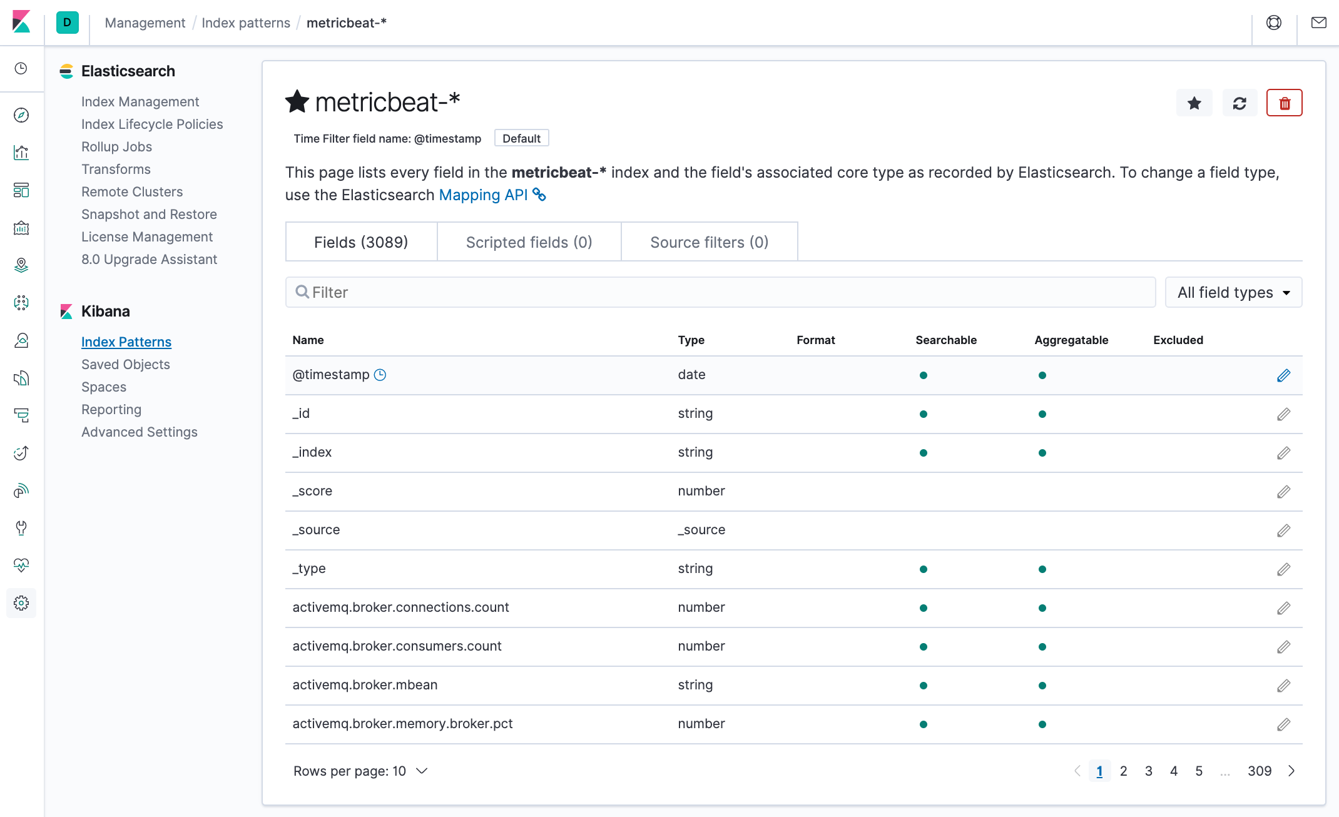The width and height of the screenshot is (1339, 817).
Task: Navigate to page 2 of fields list
Action: (x=1122, y=770)
